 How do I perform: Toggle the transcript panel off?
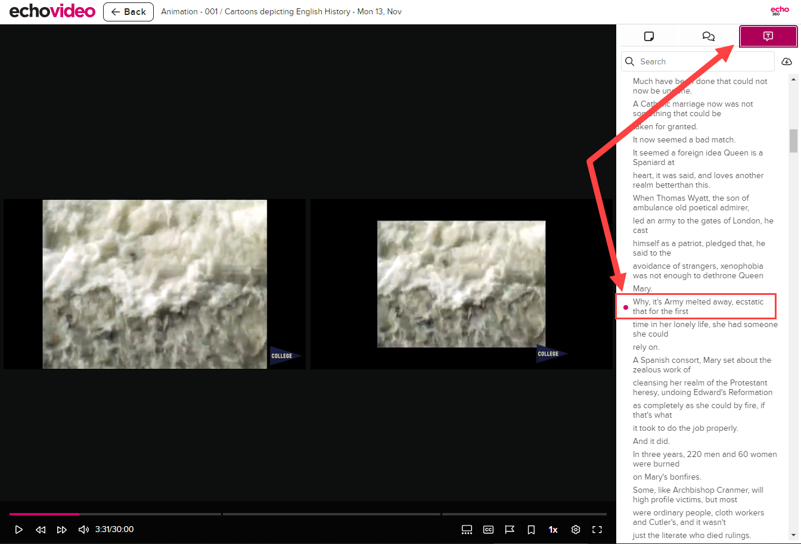click(768, 36)
